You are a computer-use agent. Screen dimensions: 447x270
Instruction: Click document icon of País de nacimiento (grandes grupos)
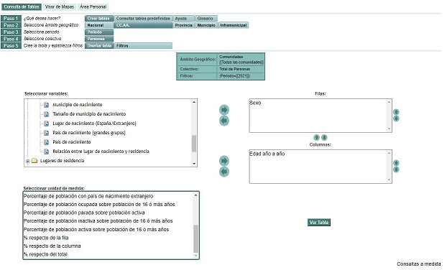click(46, 133)
